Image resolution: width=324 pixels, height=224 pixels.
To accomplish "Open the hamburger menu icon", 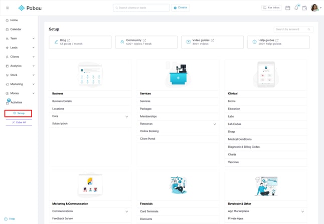I will pyautogui.click(x=8, y=8).
